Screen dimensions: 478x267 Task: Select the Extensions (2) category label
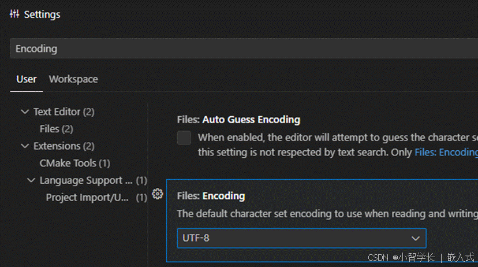pyautogui.click(x=64, y=146)
